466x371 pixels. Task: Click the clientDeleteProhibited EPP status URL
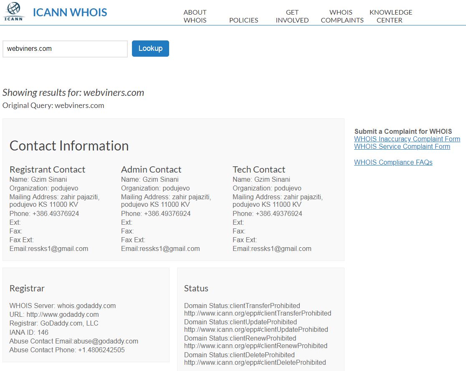click(255, 362)
